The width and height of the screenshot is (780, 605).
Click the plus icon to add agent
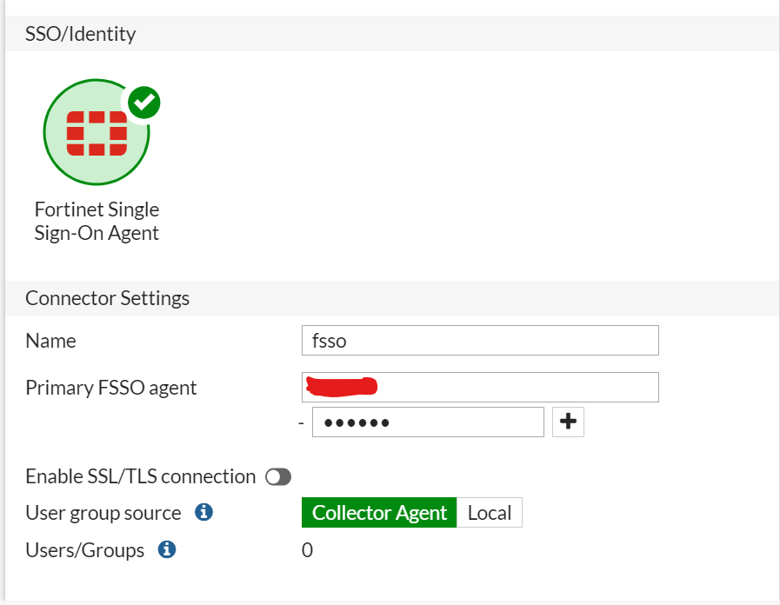(568, 422)
